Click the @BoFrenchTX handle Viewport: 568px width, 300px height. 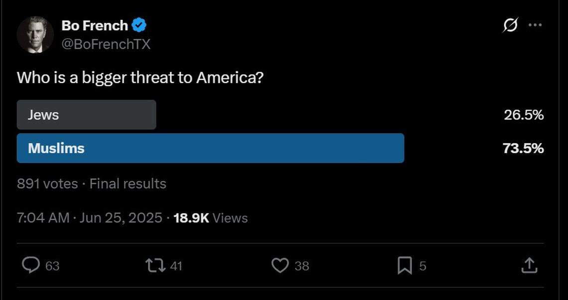106,44
